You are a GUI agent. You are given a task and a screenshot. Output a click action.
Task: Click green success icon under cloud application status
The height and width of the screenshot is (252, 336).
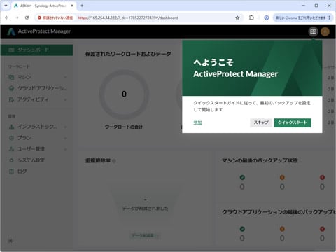click(242, 229)
